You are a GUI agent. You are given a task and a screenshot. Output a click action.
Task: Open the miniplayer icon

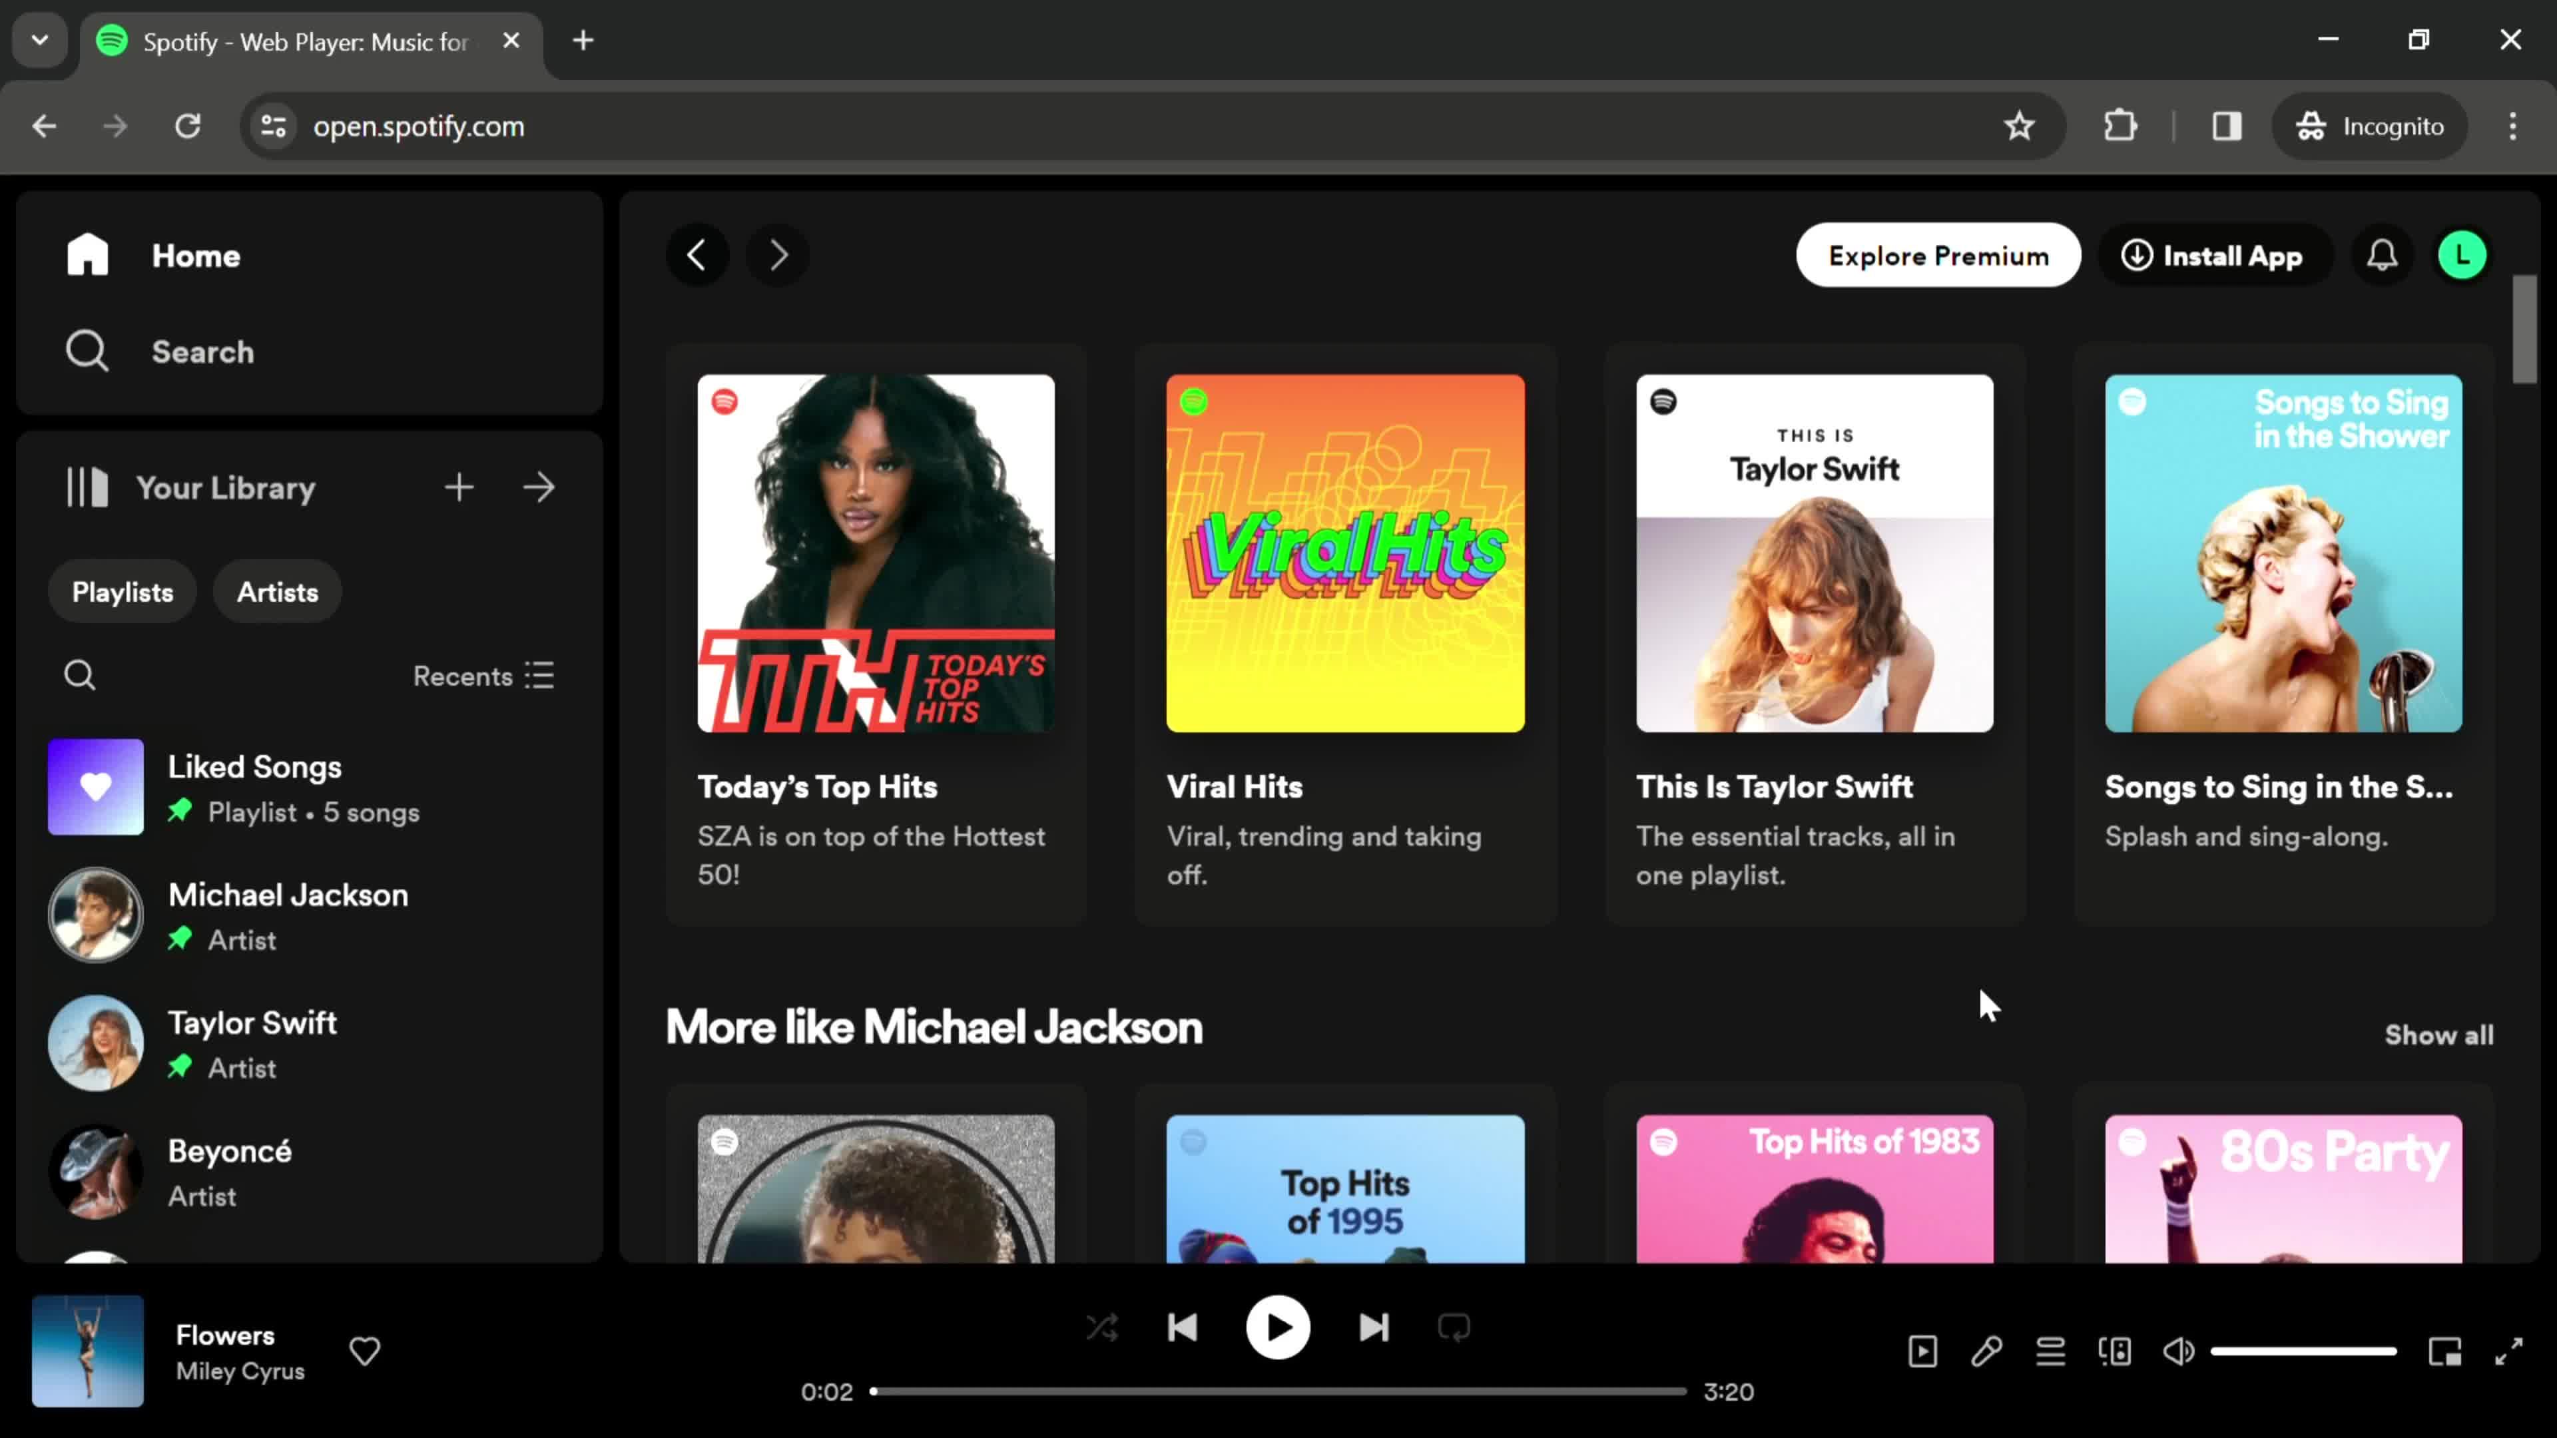(x=2445, y=1351)
